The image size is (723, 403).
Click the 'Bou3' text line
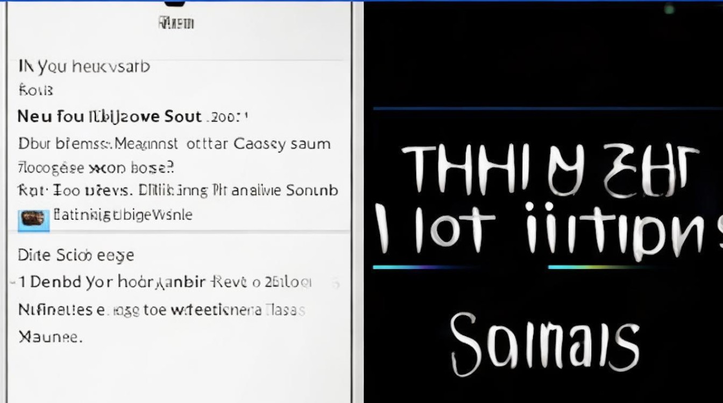(36, 90)
